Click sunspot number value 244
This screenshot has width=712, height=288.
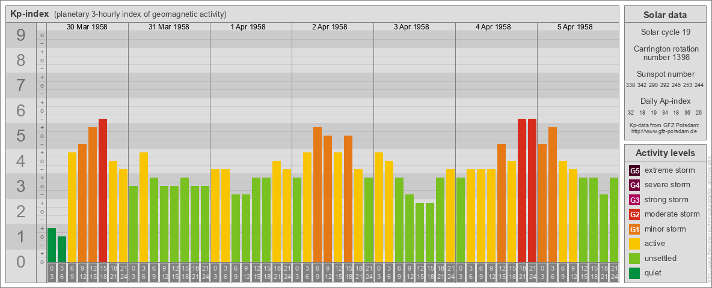coord(699,85)
